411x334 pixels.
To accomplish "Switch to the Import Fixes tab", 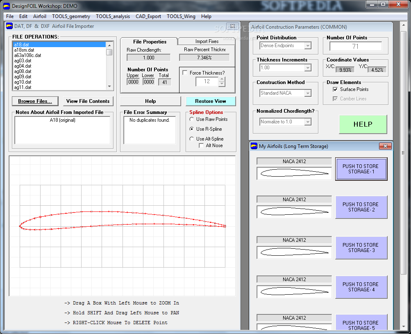I will click(207, 41).
